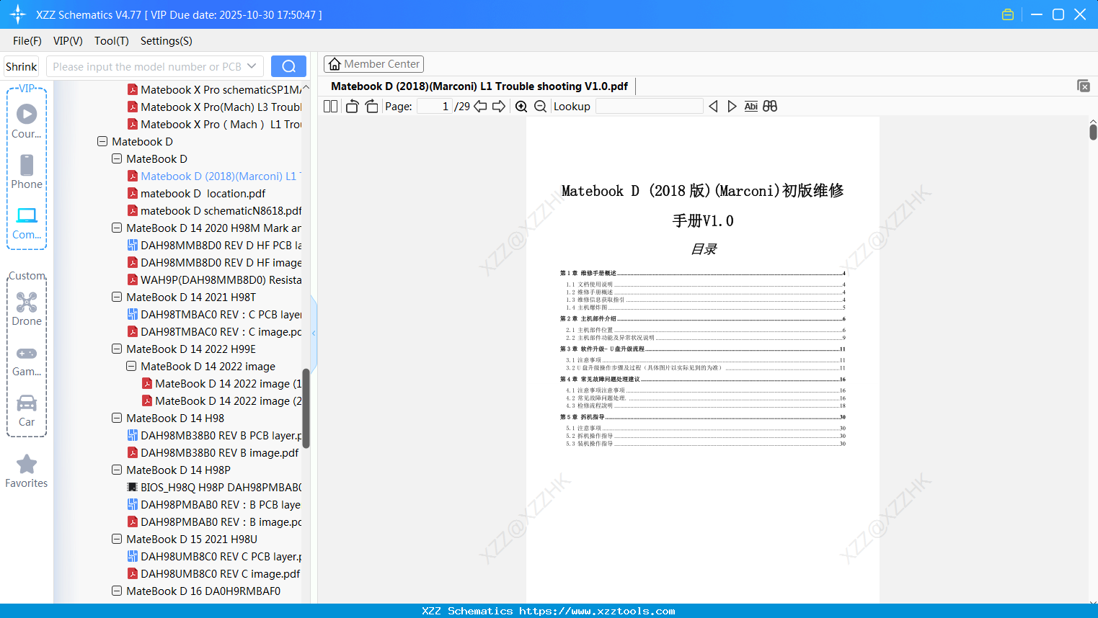Click the xzztools.com link in the status bar
The width and height of the screenshot is (1098, 618).
point(597,611)
